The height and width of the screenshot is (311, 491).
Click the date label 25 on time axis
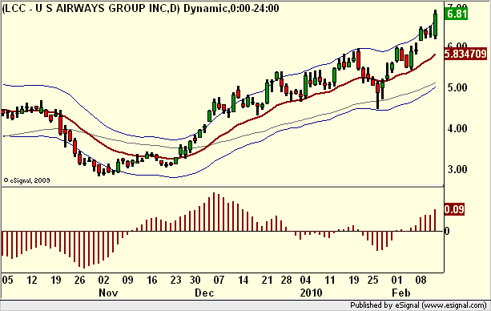(373, 280)
